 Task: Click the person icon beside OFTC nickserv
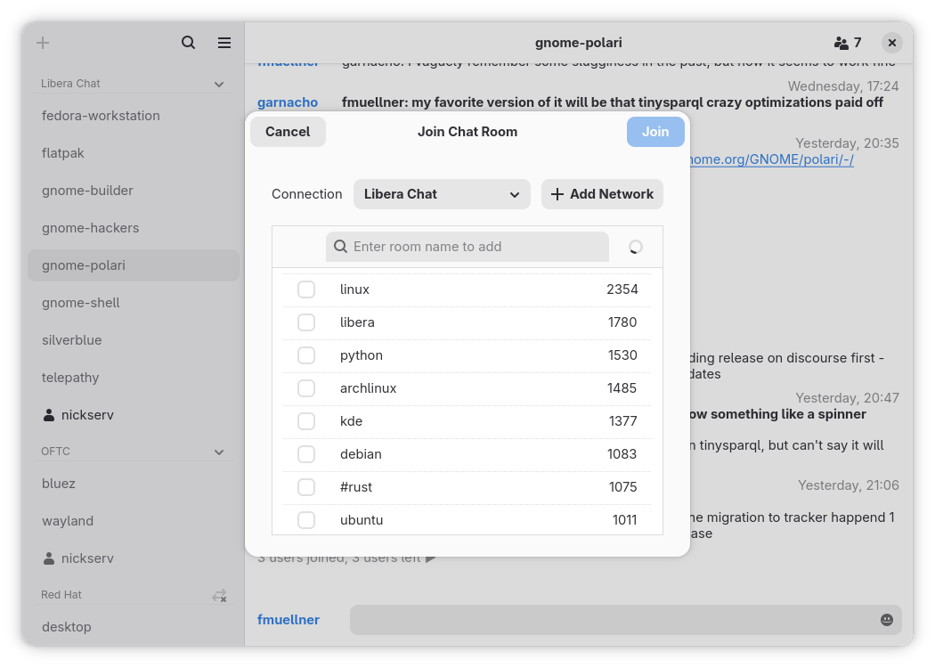click(49, 558)
